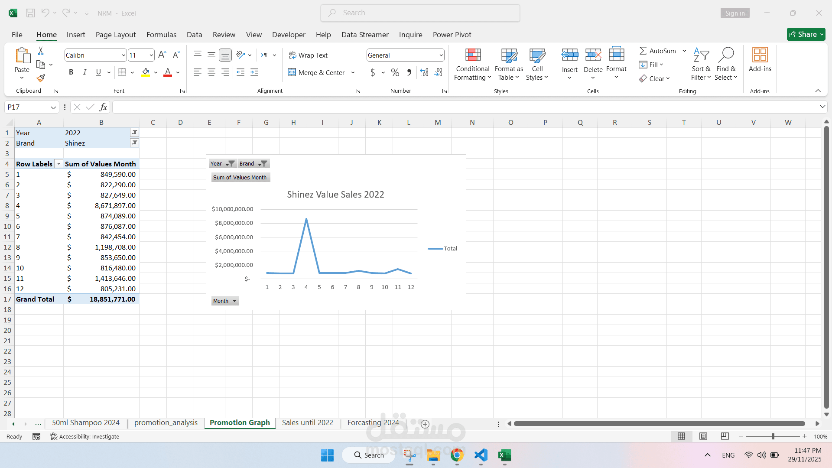Image resolution: width=832 pixels, height=468 pixels.
Task: Switch to Sales until 2022 sheet
Action: [x=307, y=422]
